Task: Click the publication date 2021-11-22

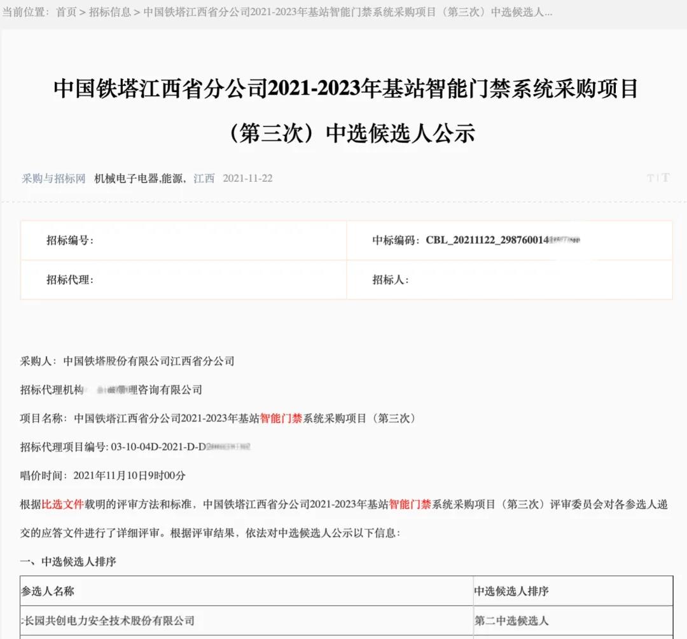Action: point(247,179)
